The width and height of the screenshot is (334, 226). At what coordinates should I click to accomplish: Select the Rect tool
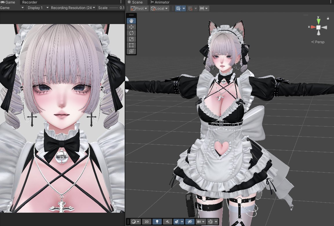[131, 45]
